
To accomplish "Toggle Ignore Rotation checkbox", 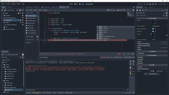I will (x=153, y=29).
